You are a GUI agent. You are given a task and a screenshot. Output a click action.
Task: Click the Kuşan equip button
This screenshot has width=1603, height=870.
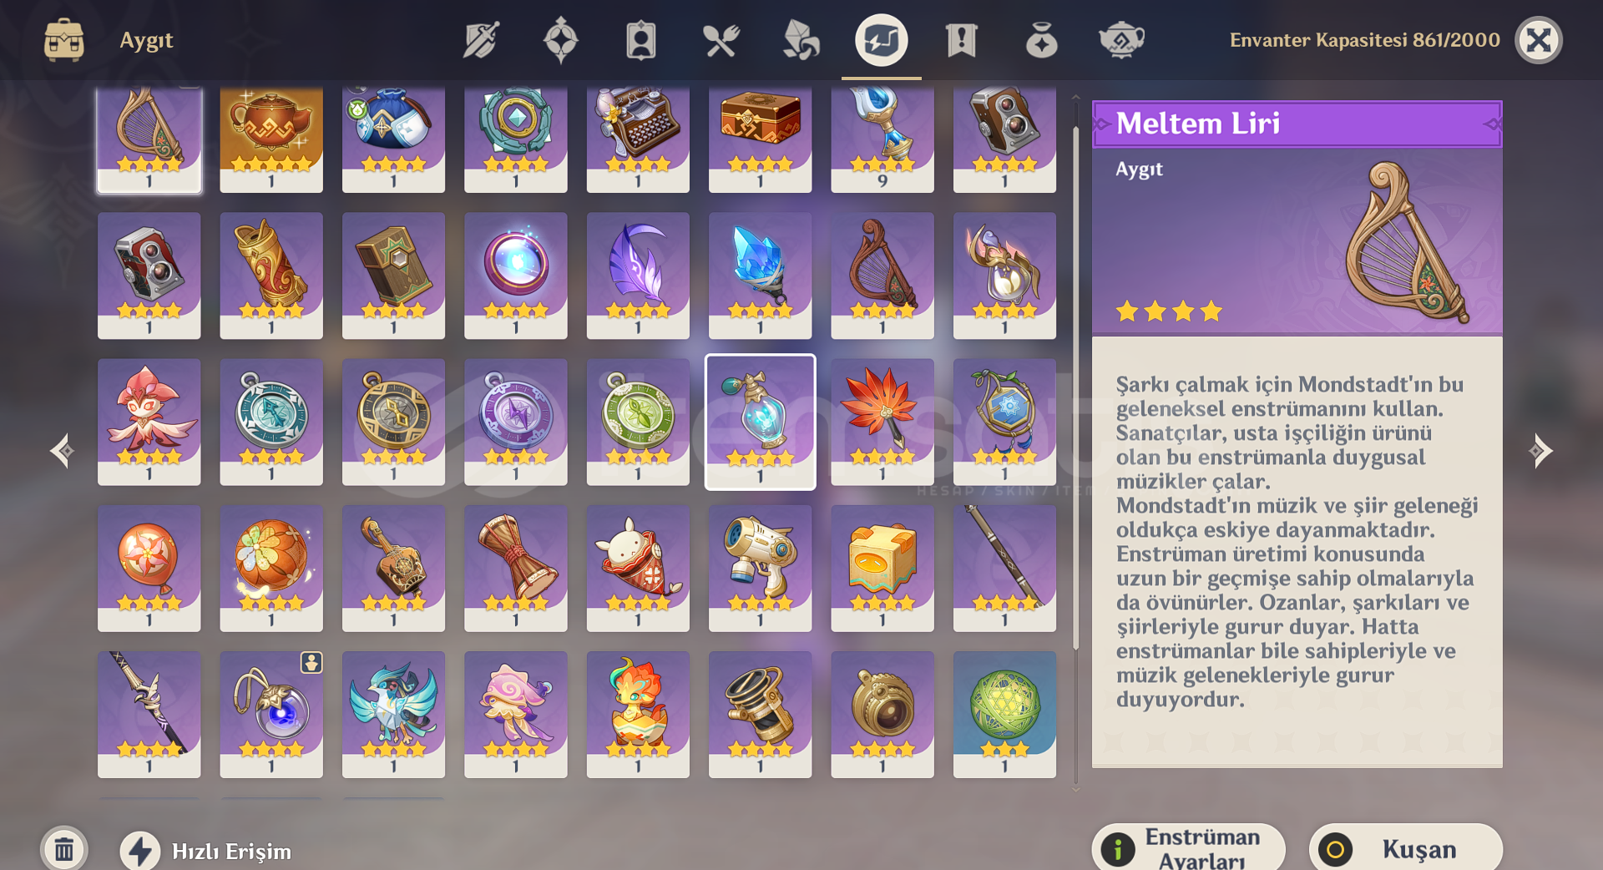click(1406, 849)
